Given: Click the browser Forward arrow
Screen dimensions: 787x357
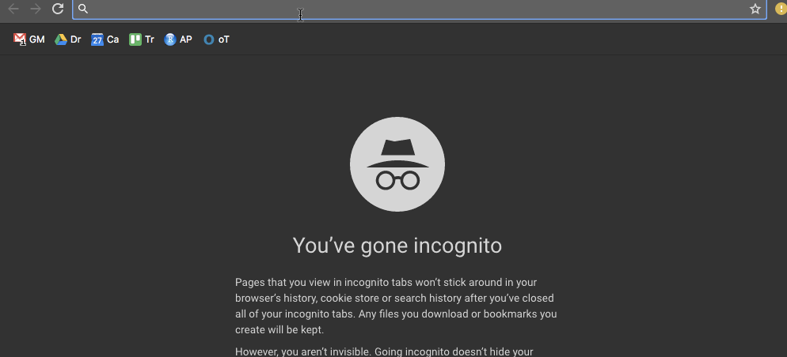Looking at the screenshot, I should pos(36,9).
